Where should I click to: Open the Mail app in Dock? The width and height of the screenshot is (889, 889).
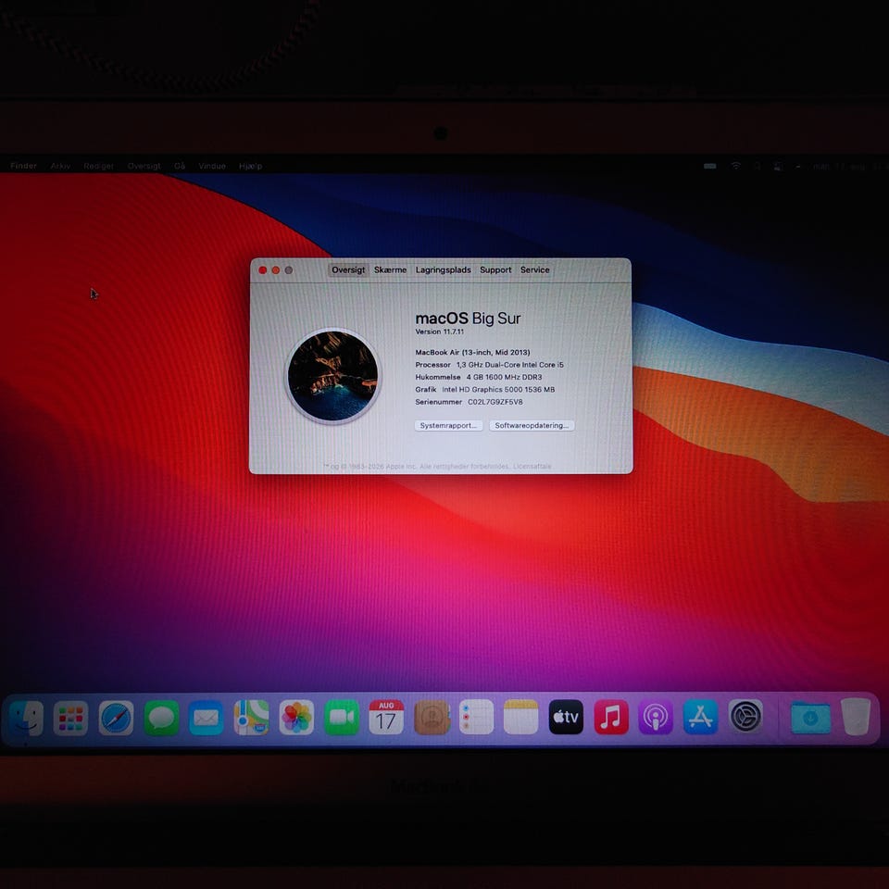click(x=206, y=718)
